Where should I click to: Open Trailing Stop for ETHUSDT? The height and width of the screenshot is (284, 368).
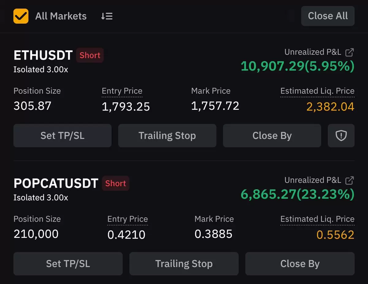(x=167, y=135)
